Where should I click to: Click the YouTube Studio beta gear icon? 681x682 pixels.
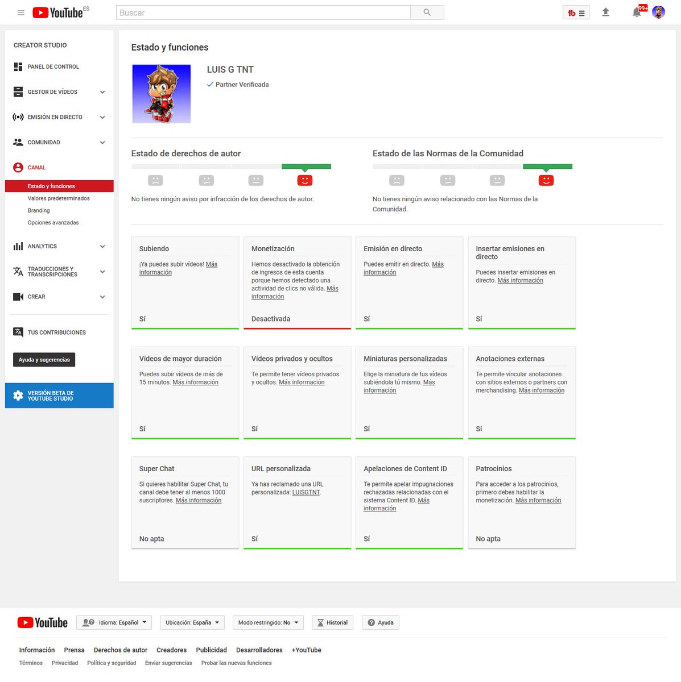pos(18,396)
